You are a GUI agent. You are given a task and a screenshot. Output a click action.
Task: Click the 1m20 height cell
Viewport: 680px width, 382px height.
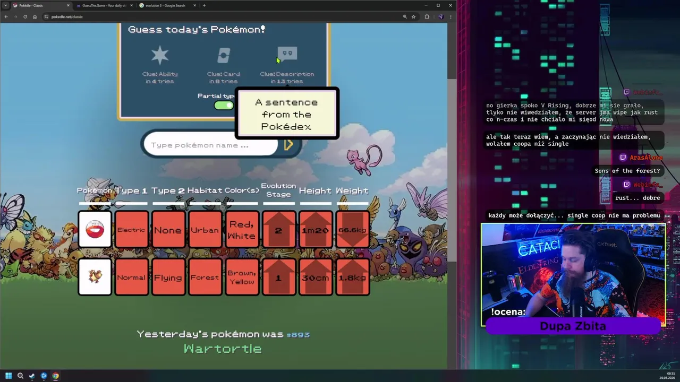[316, 230]
